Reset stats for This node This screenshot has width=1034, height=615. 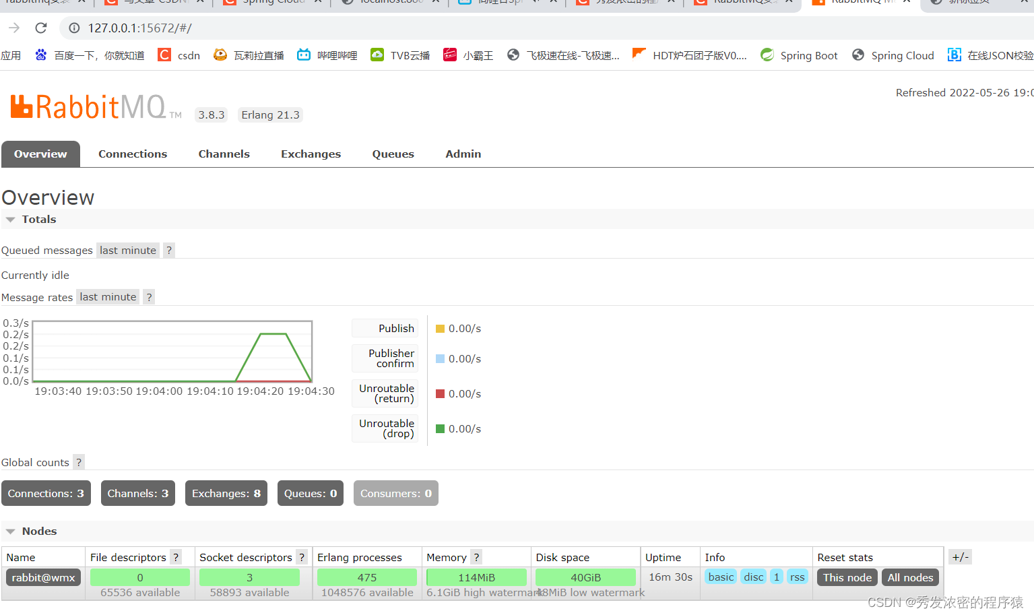[847, 577]
